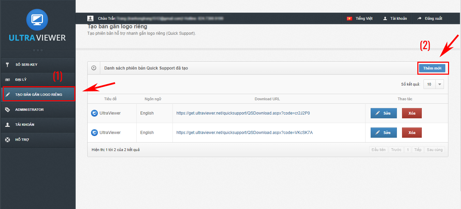The height and width of the screenshot is (209, 461).
Task: Click the key icon for Số Seri-Key
Action: [8, 65]
